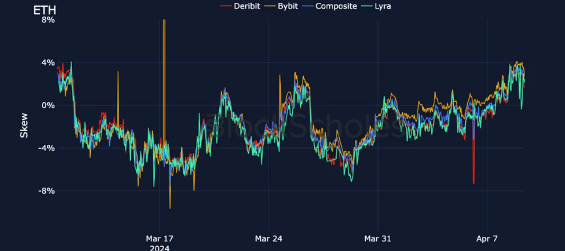Click the orange Bybit legend line marker

point(271,6)
